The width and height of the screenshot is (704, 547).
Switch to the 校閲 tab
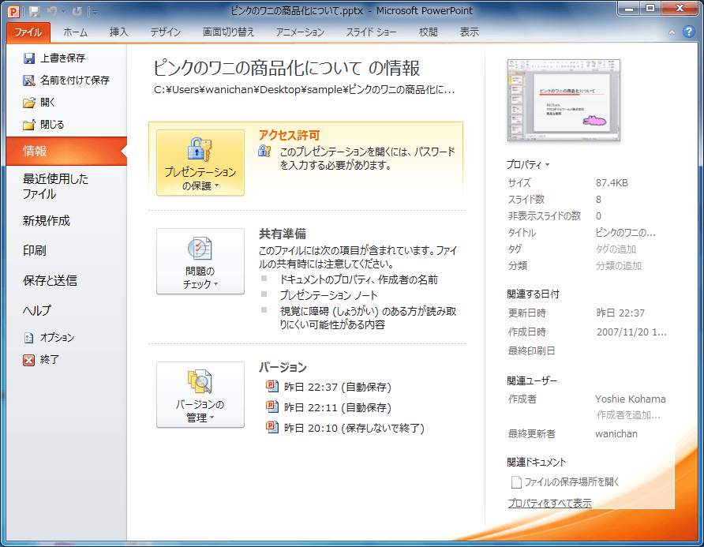point(428,32)
